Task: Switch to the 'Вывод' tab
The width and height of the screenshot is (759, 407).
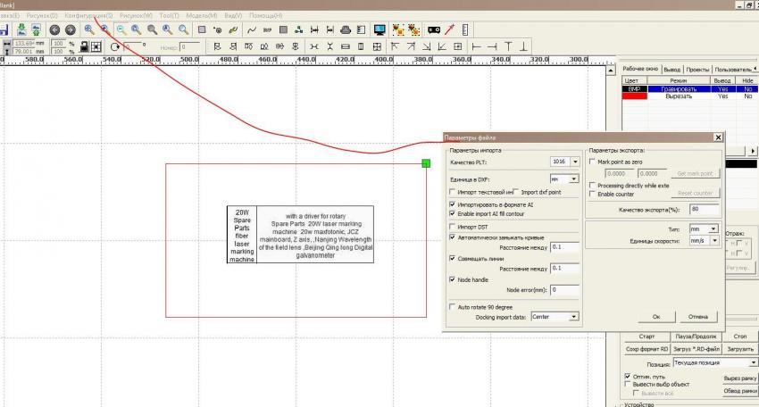Action: (671, 69)
